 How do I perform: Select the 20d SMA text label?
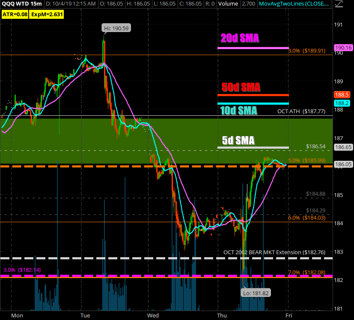240,38
